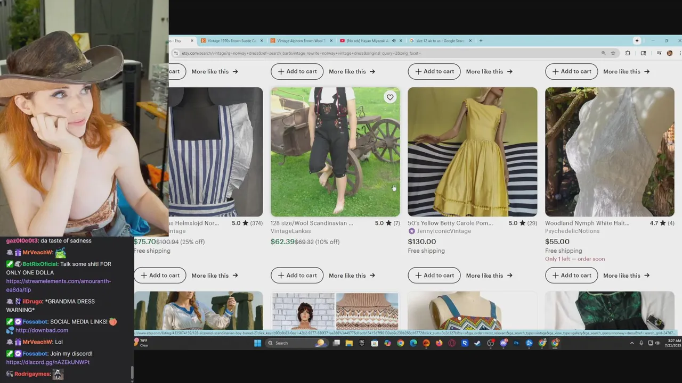The height and width of the screenshot is (383, 682).
Task: Show hidden system tray icons
Action: click(632, 343)
